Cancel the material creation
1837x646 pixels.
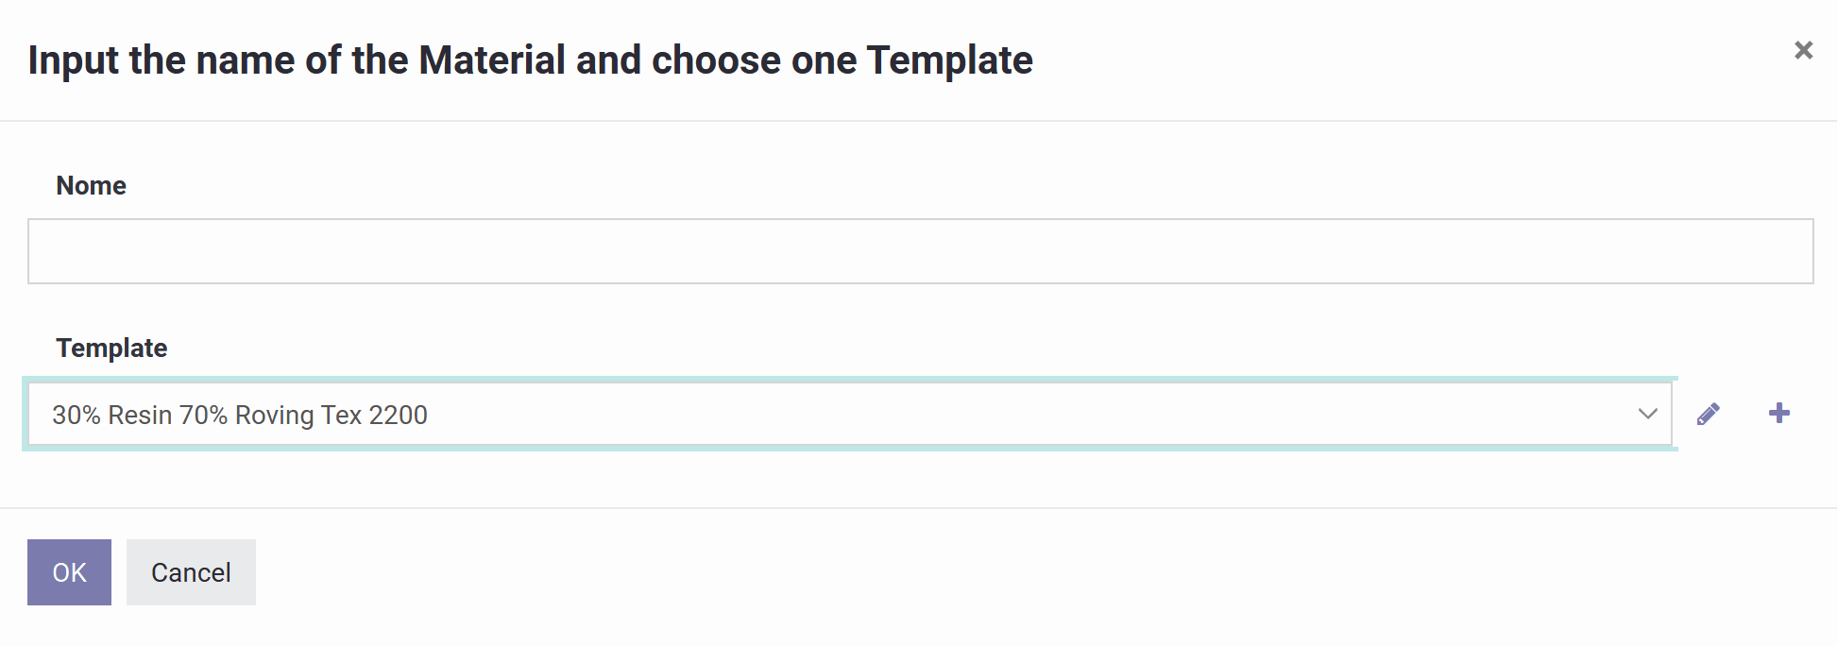click(x=191, y=572)
